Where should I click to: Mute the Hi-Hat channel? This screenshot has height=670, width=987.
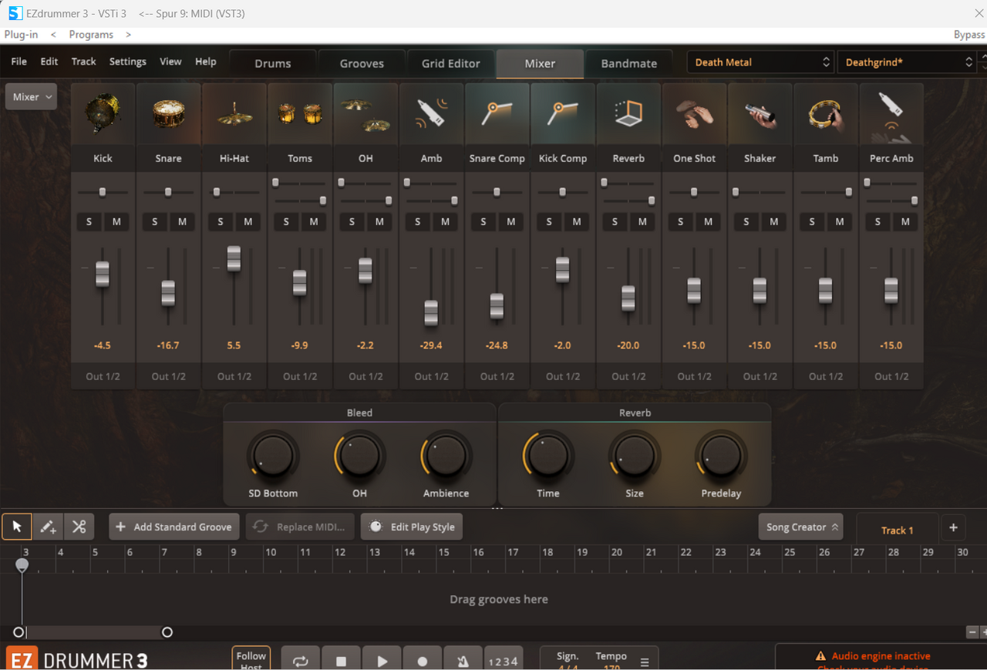(248, 222)
